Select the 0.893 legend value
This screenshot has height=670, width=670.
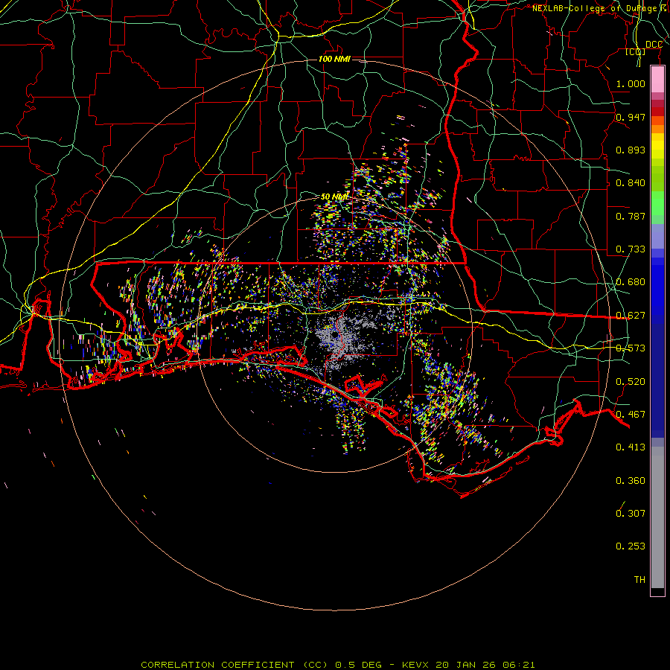631,150
